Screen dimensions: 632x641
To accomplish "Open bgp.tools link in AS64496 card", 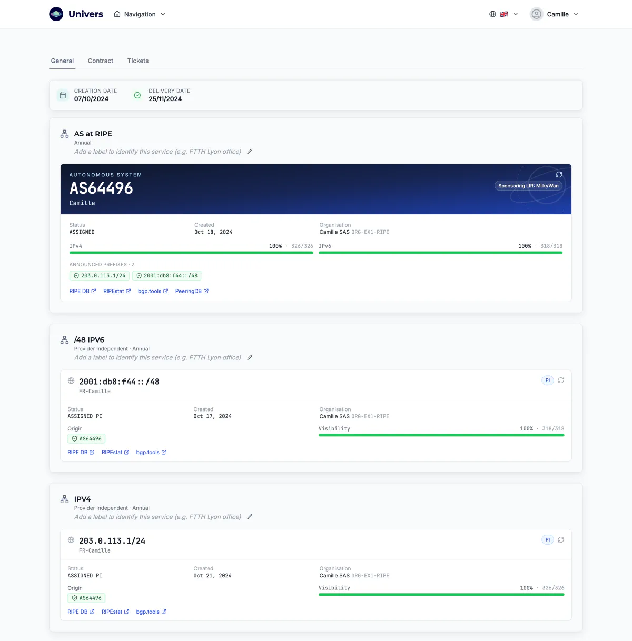I will pyautogui.click(x=153, y=291).
